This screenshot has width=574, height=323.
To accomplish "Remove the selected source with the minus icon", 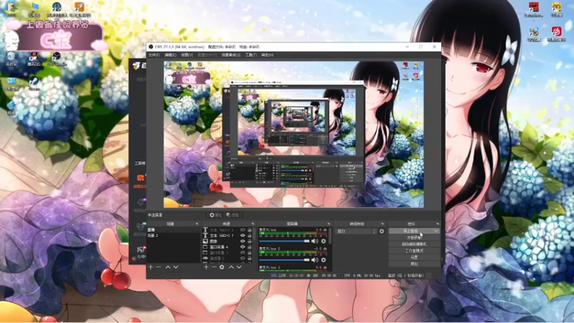I will [214, 267].
